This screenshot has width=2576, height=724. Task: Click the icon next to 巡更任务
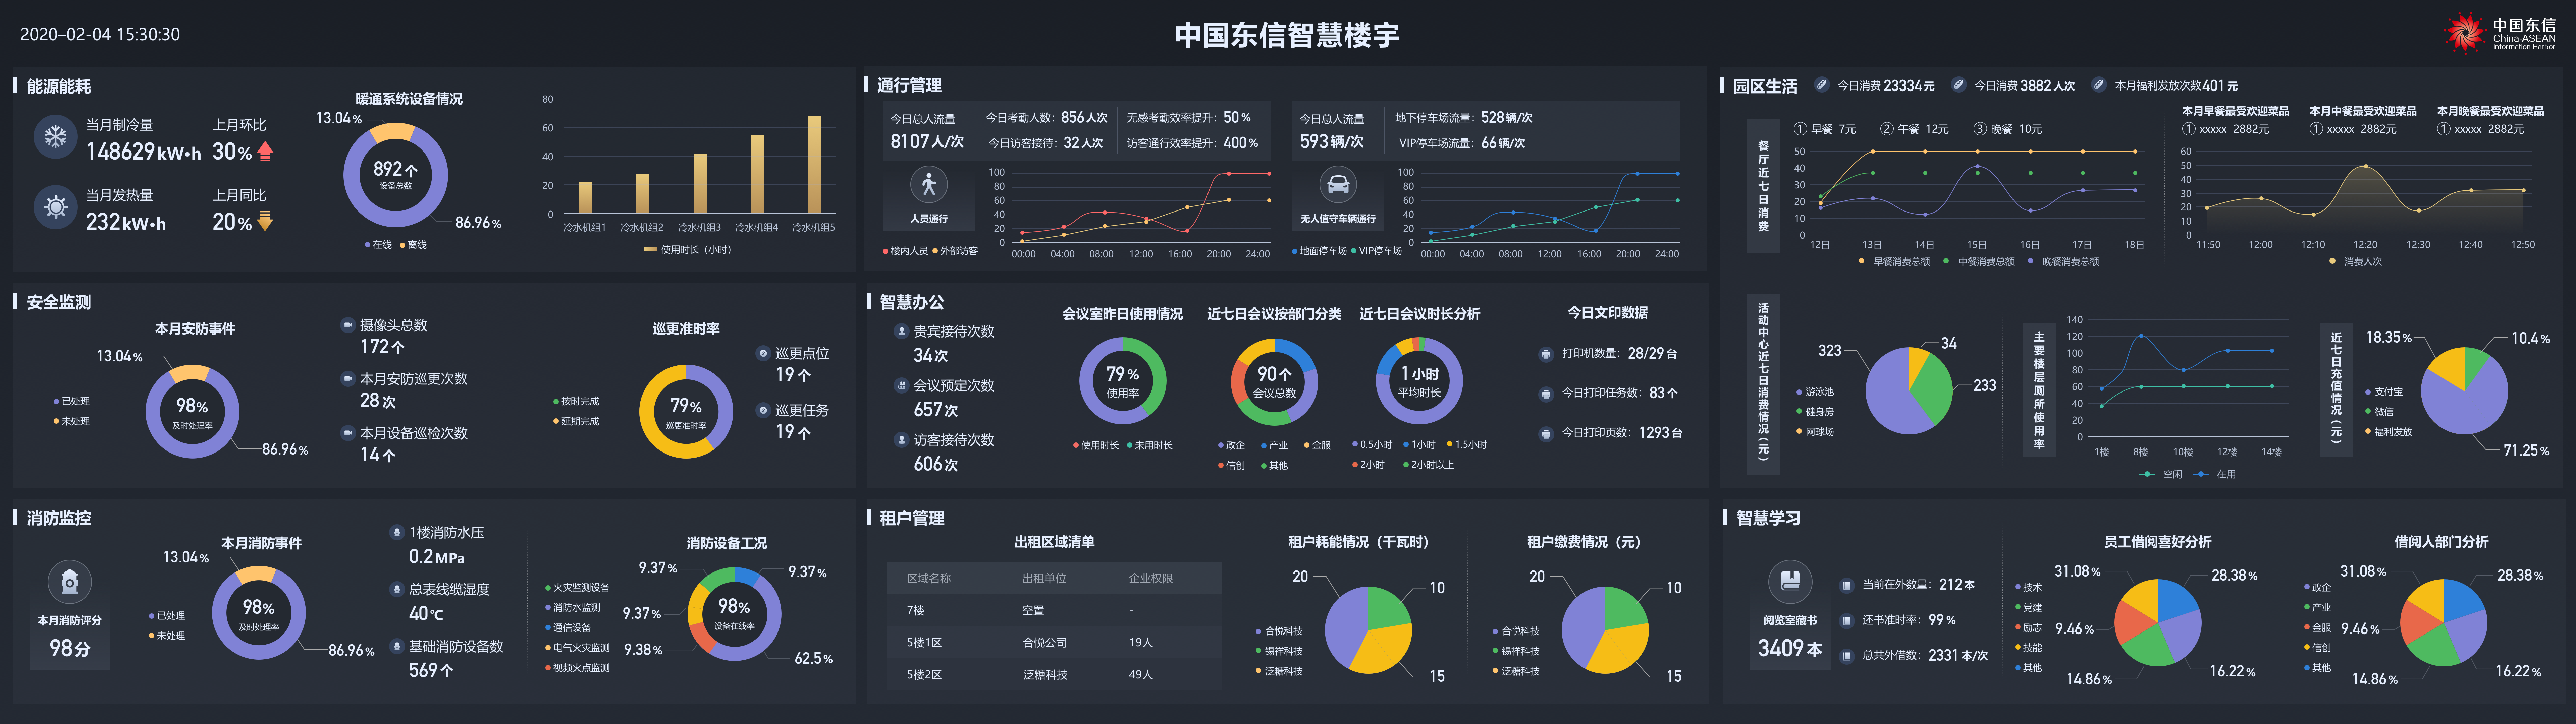pyautogui.click(x=763, y=410)
